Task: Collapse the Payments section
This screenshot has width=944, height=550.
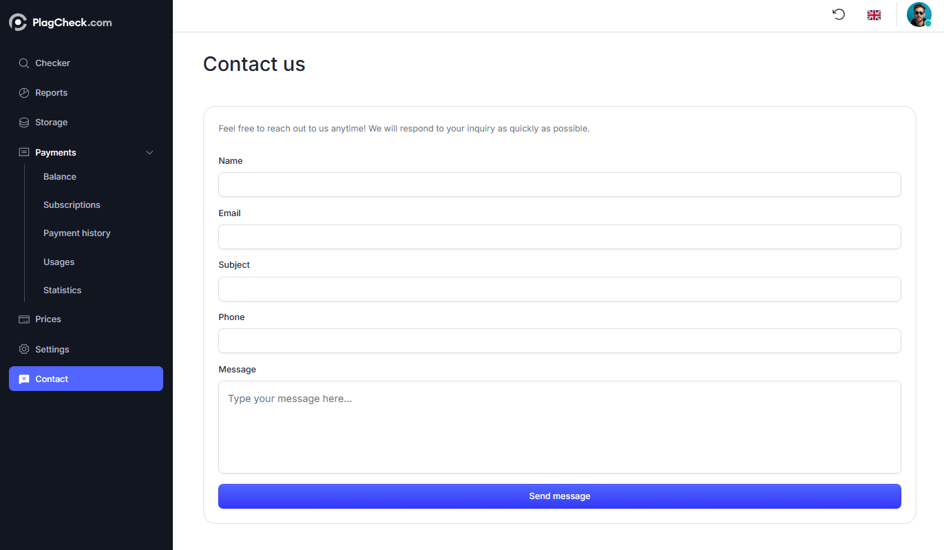Action: [x=149, y=152]
